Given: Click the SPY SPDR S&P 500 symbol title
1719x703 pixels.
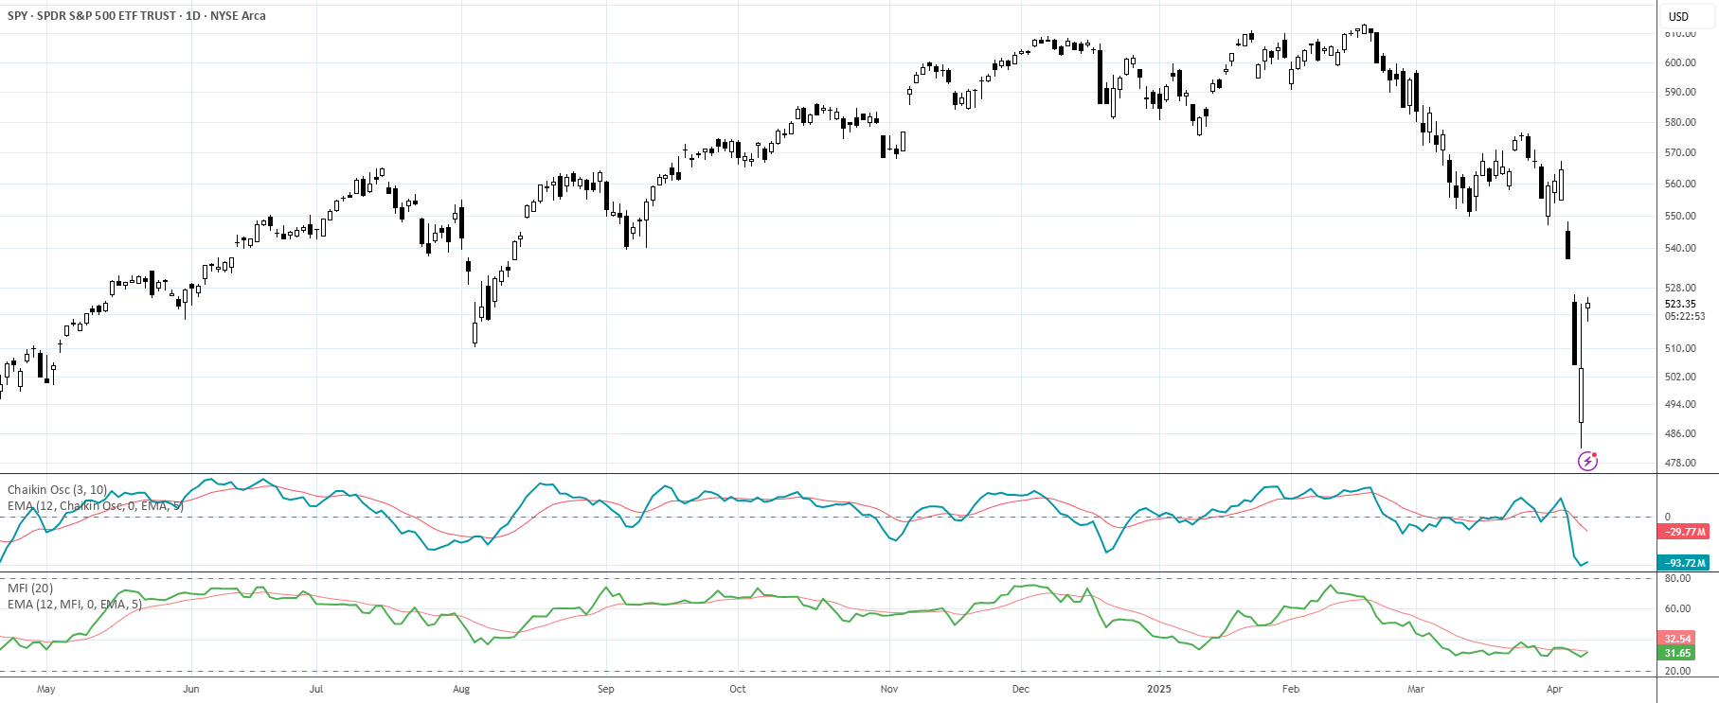Looking at the screenshot, I should (136, 16).
